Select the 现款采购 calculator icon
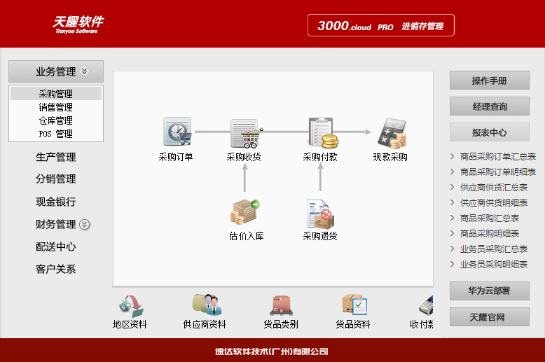This screenshot has height=362, width=545. pos(390,132)
